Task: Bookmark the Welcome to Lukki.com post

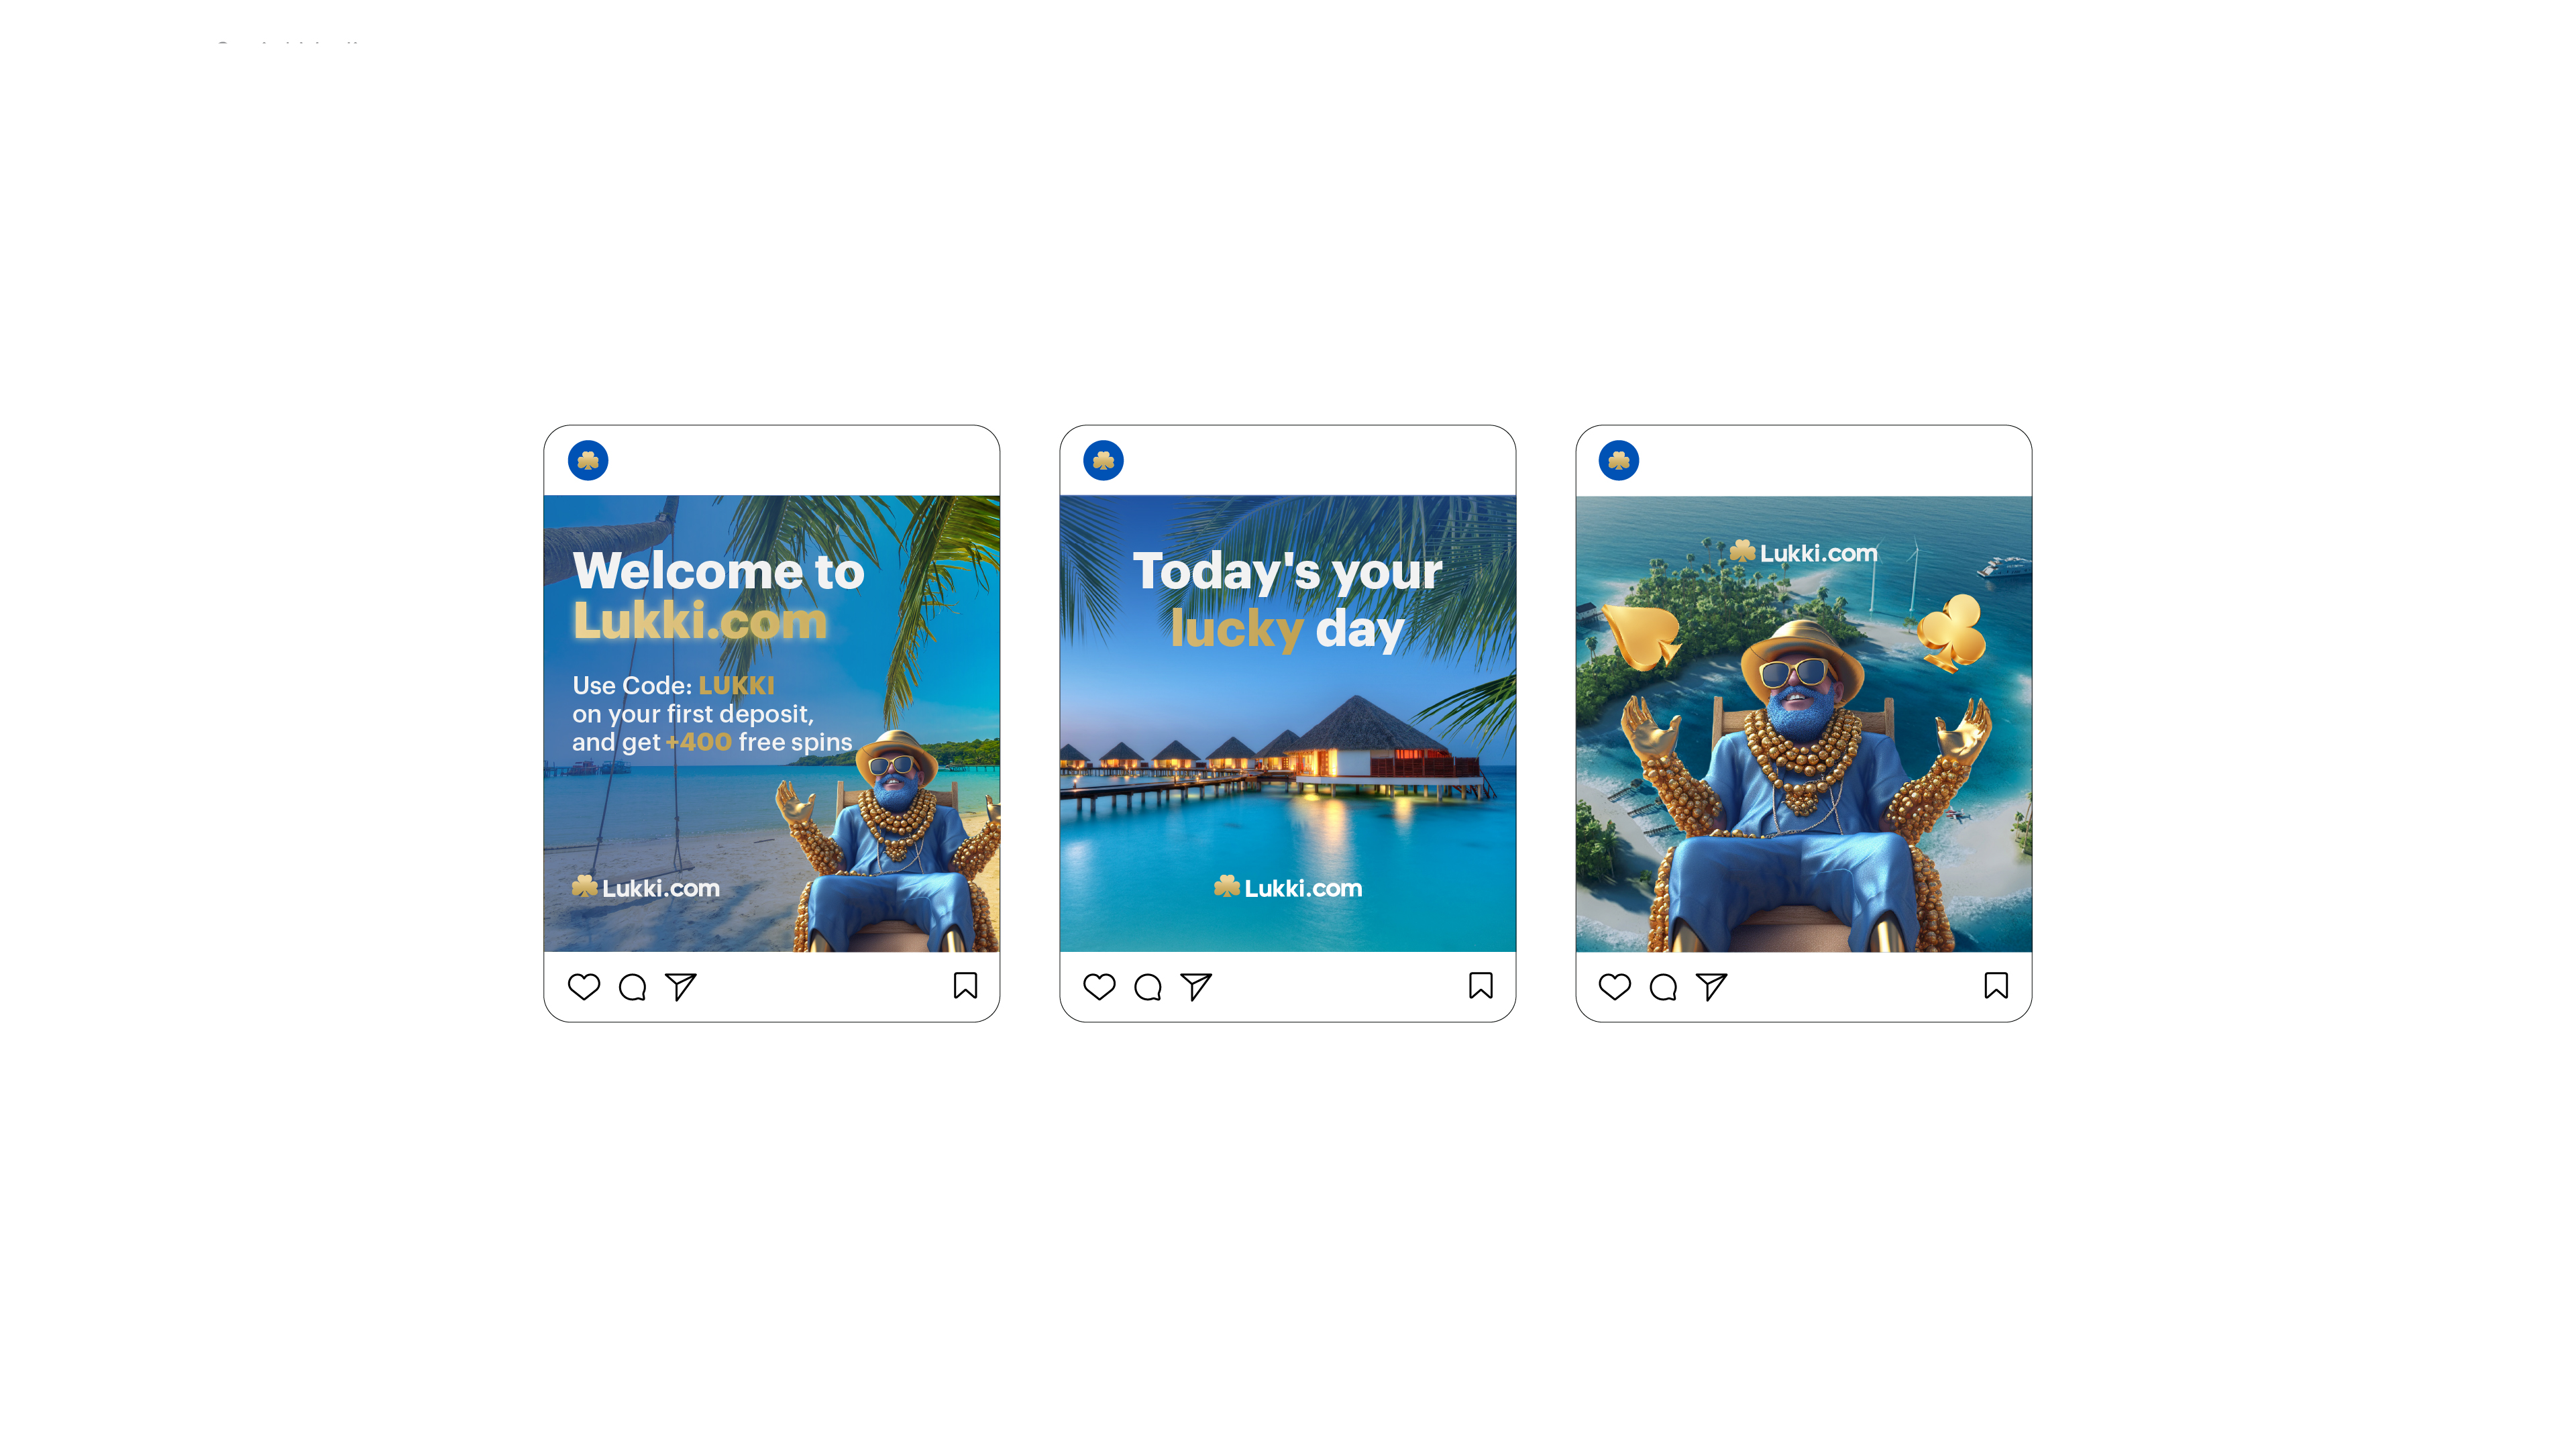Action: coord(965,986)
